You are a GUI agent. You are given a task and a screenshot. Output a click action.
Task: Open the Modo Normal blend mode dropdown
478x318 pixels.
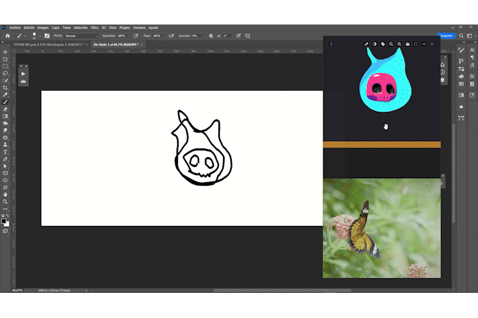coord(82,36)
